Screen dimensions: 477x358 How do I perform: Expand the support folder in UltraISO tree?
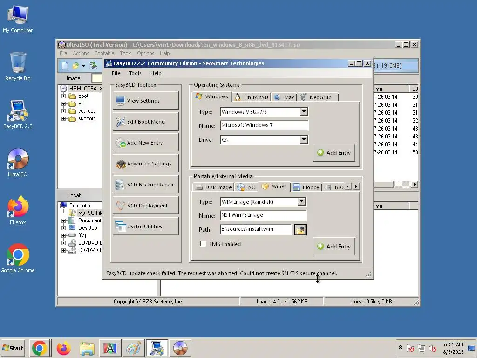coord(63,118)
